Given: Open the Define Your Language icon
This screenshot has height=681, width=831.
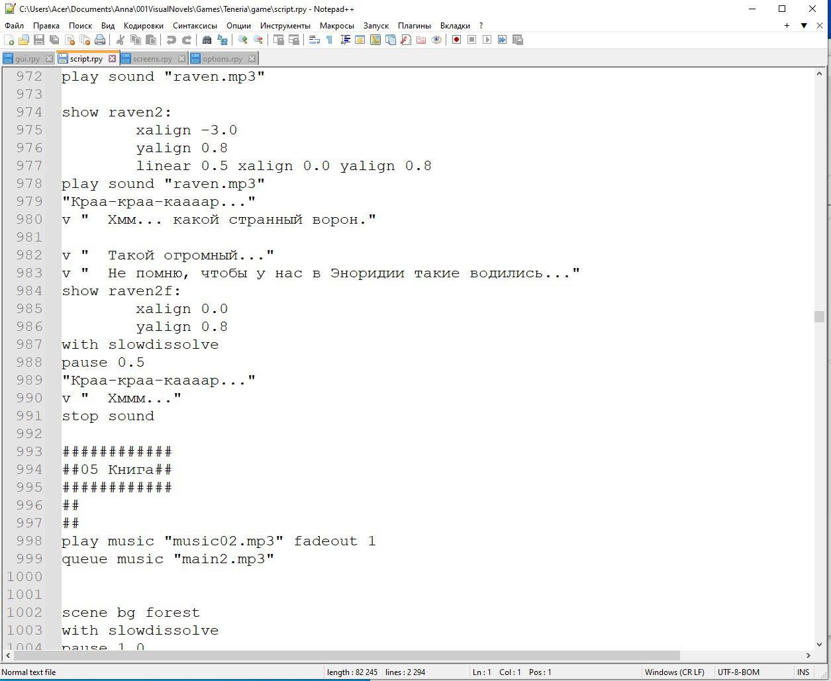Looking at the screenshot, I should click(x=360, y=40).
